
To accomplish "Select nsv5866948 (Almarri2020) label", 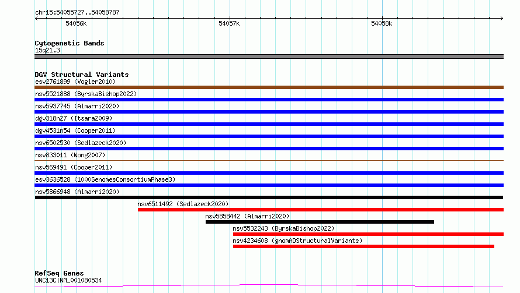I will tap(77, 192).
